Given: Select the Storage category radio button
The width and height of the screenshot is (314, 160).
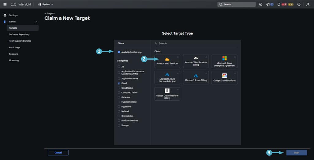Looking at the screenshot, I should pyautogui.click(x=119, y=125).
